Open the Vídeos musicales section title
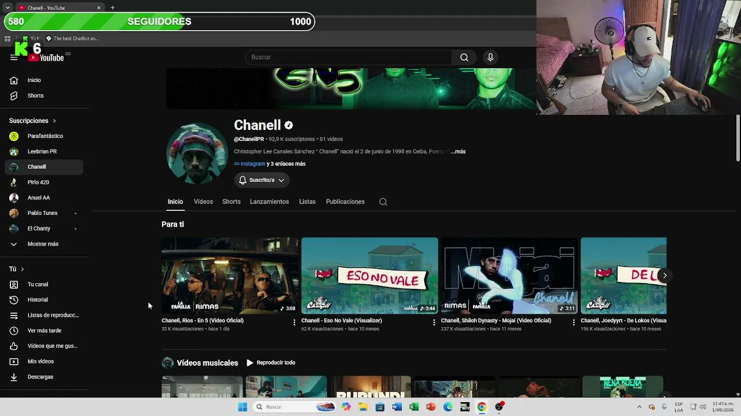Screen dimensions: 741x416 tap(207, 363)
